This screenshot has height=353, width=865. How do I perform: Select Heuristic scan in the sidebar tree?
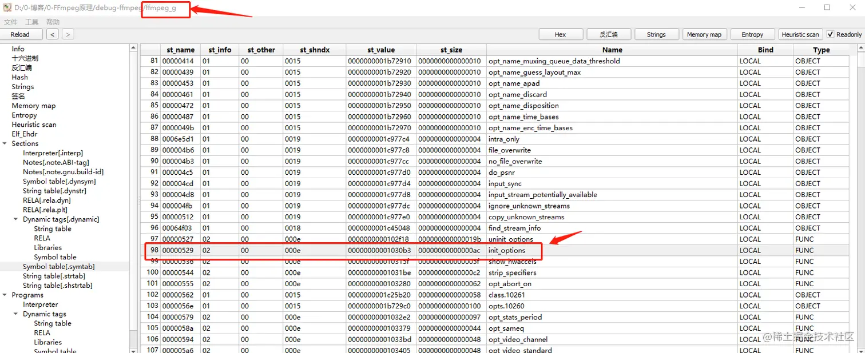[x=34, y=125]
